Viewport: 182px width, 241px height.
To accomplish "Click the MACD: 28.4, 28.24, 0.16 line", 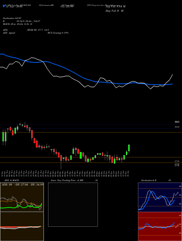I will pos(17,24).
